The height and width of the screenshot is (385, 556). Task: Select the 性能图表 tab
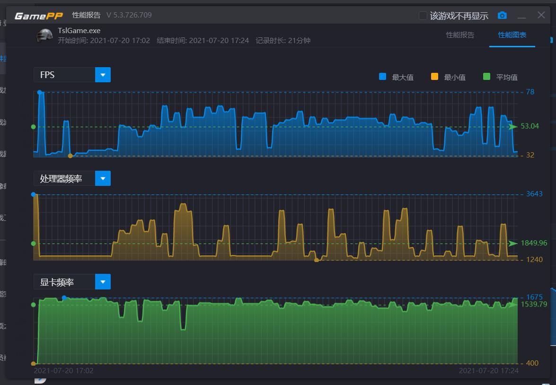[512, 35]
